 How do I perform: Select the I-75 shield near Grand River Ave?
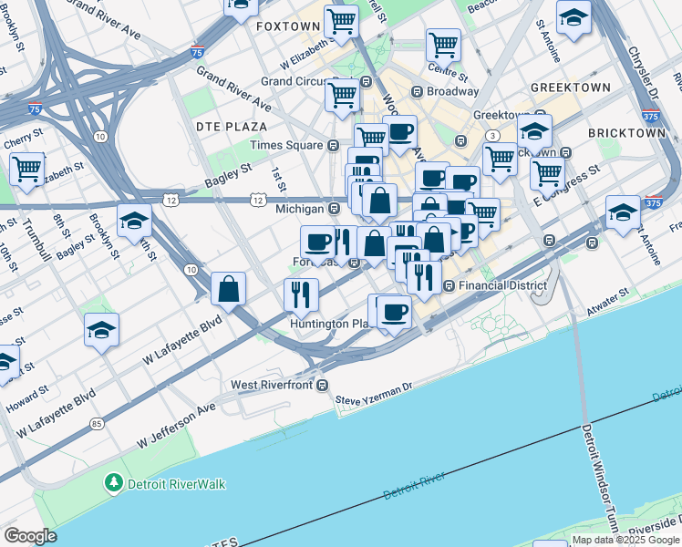pos(197,52)
